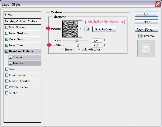Screen dimensions: 162x127
Task: Expand the pattern picker dropdown arrow
Action: [80, 29]
